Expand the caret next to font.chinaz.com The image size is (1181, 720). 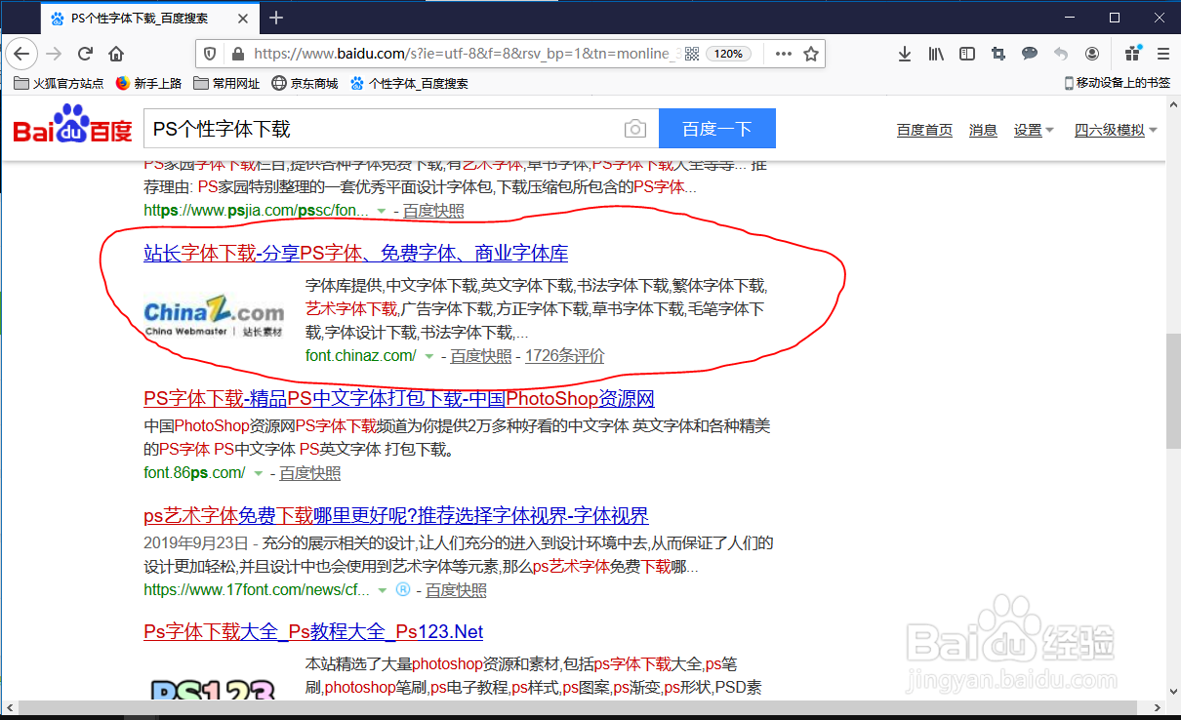tap(428, 356)
